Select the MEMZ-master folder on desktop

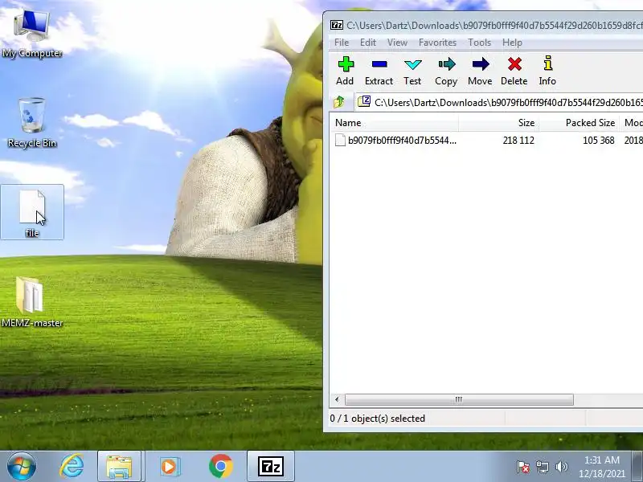click(x=32, y=303)
